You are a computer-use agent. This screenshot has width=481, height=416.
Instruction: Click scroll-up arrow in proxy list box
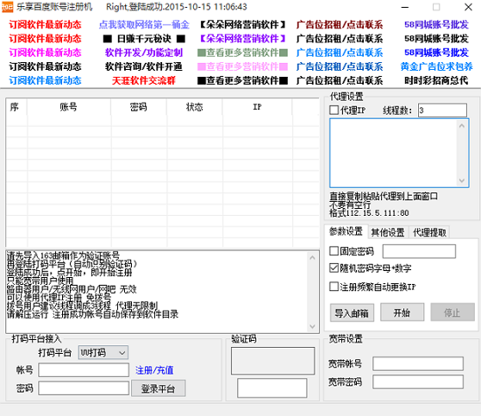(x=462, y=126)
